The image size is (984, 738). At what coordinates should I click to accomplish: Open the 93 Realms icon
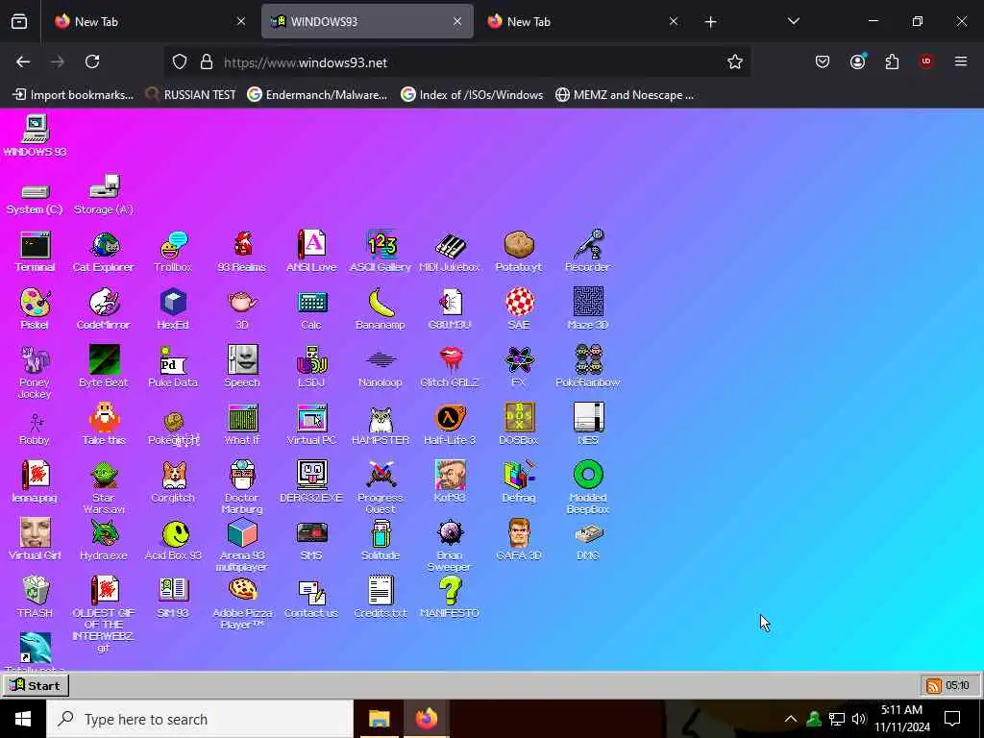[242, 252]
